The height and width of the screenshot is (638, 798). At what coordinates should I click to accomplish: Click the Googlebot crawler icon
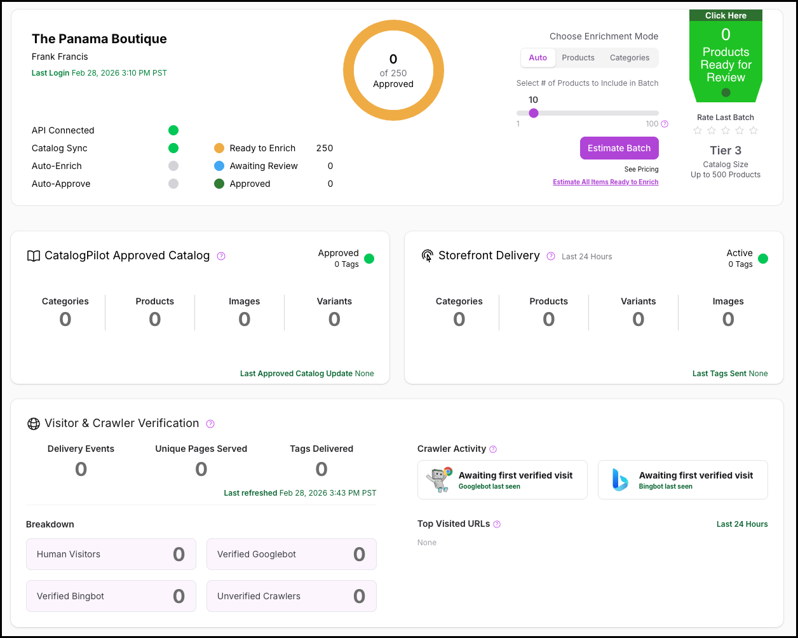coord(439,480)
